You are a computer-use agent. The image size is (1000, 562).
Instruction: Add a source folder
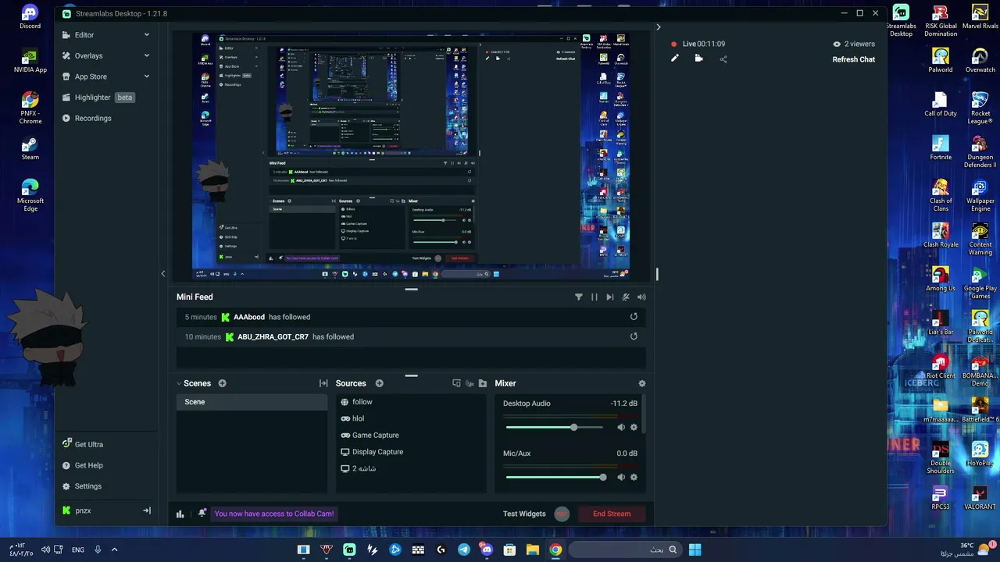(483, 383)
